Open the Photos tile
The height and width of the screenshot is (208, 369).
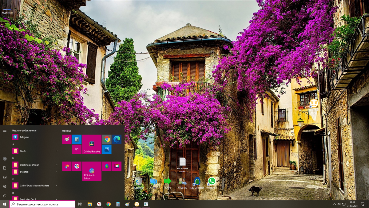click(107, 149)
